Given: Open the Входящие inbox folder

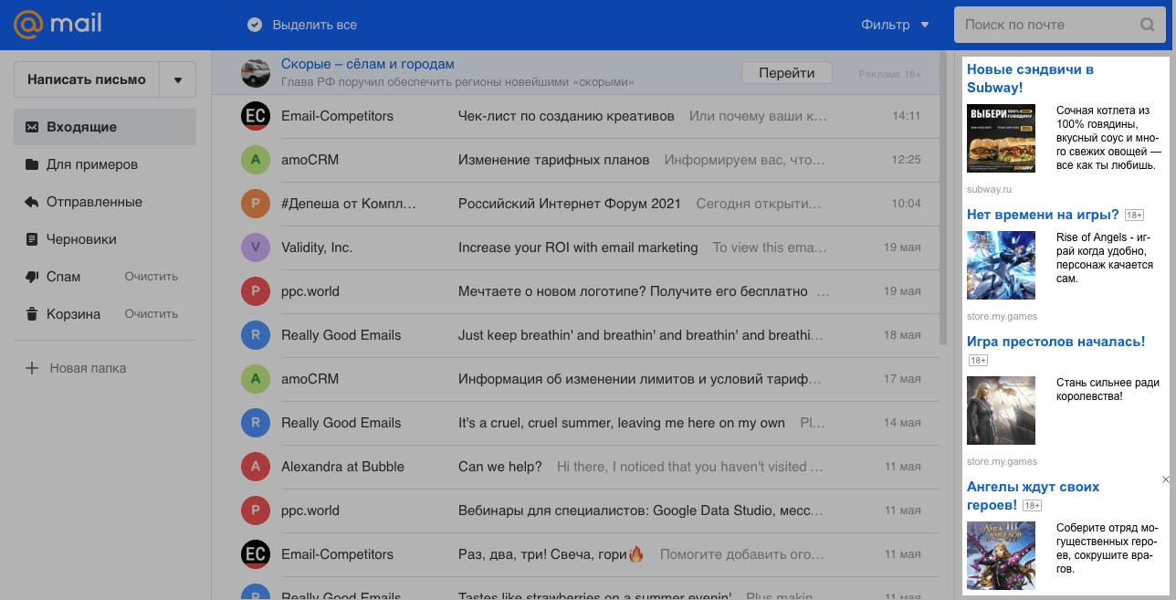Looking at the screenshot, I should click(82, 127).
